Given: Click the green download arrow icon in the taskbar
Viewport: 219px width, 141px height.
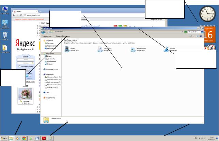Looking at the screenshot, I should (31, 138).
